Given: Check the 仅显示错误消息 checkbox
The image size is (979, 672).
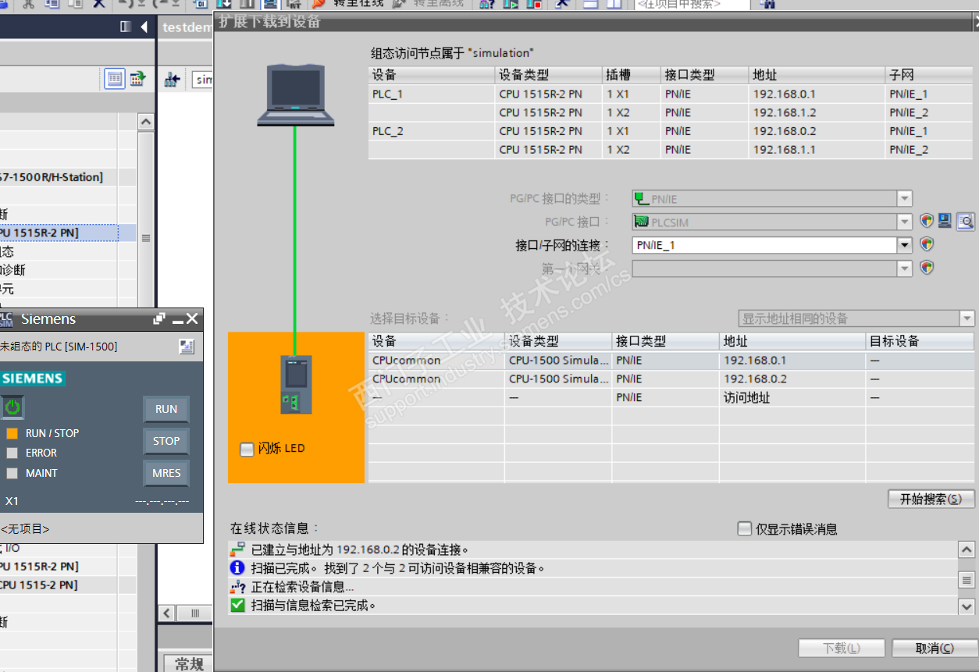Looking at the screenshot, I should tap(745, 529).
